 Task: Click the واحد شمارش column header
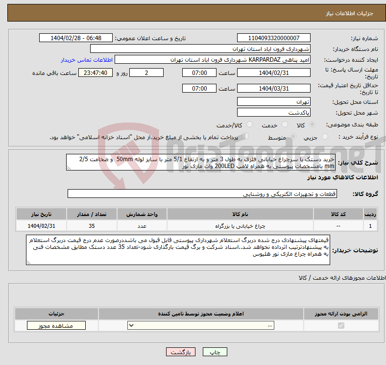click(x=142, y=214)
